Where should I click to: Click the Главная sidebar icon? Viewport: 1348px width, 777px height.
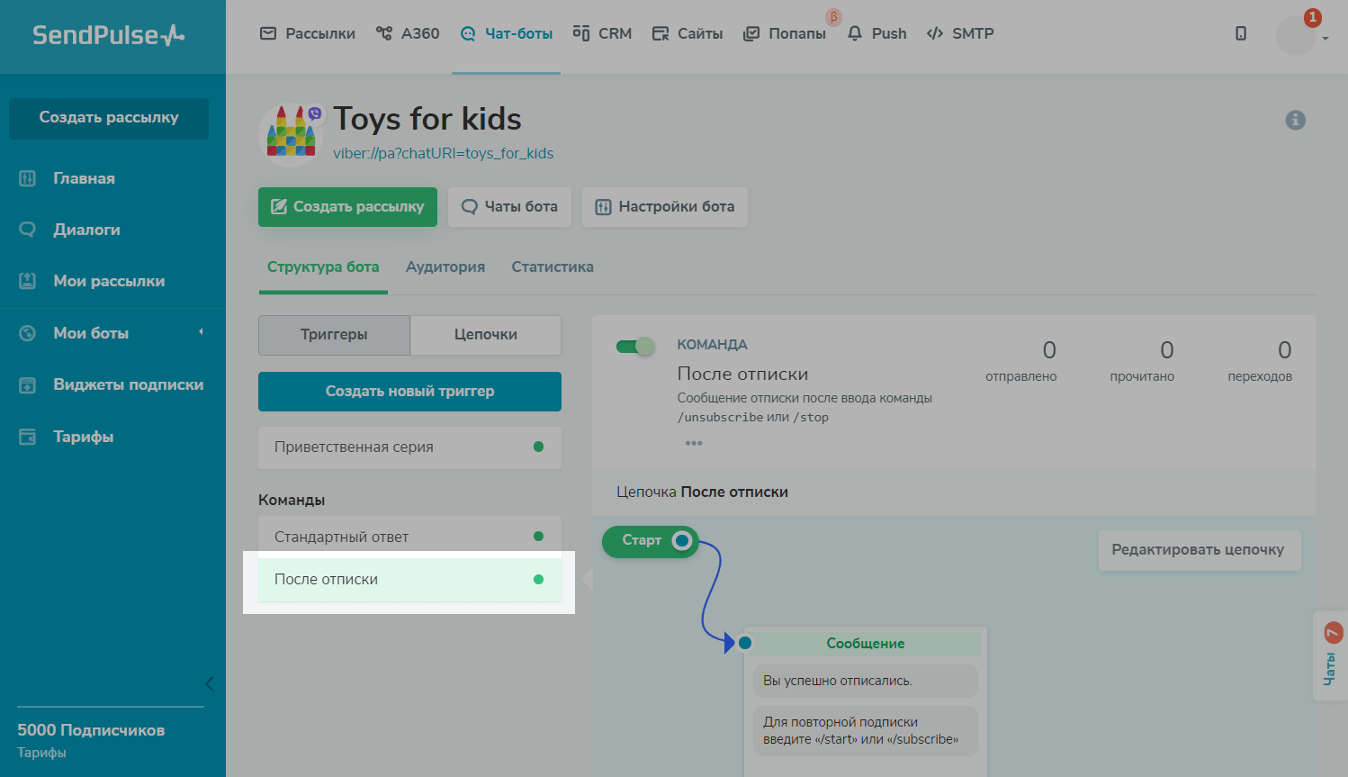[x=28, y=178]
